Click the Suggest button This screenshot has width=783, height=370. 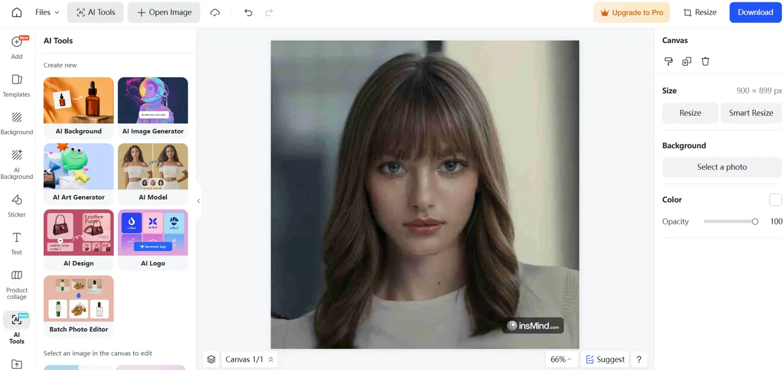(605, 359)
